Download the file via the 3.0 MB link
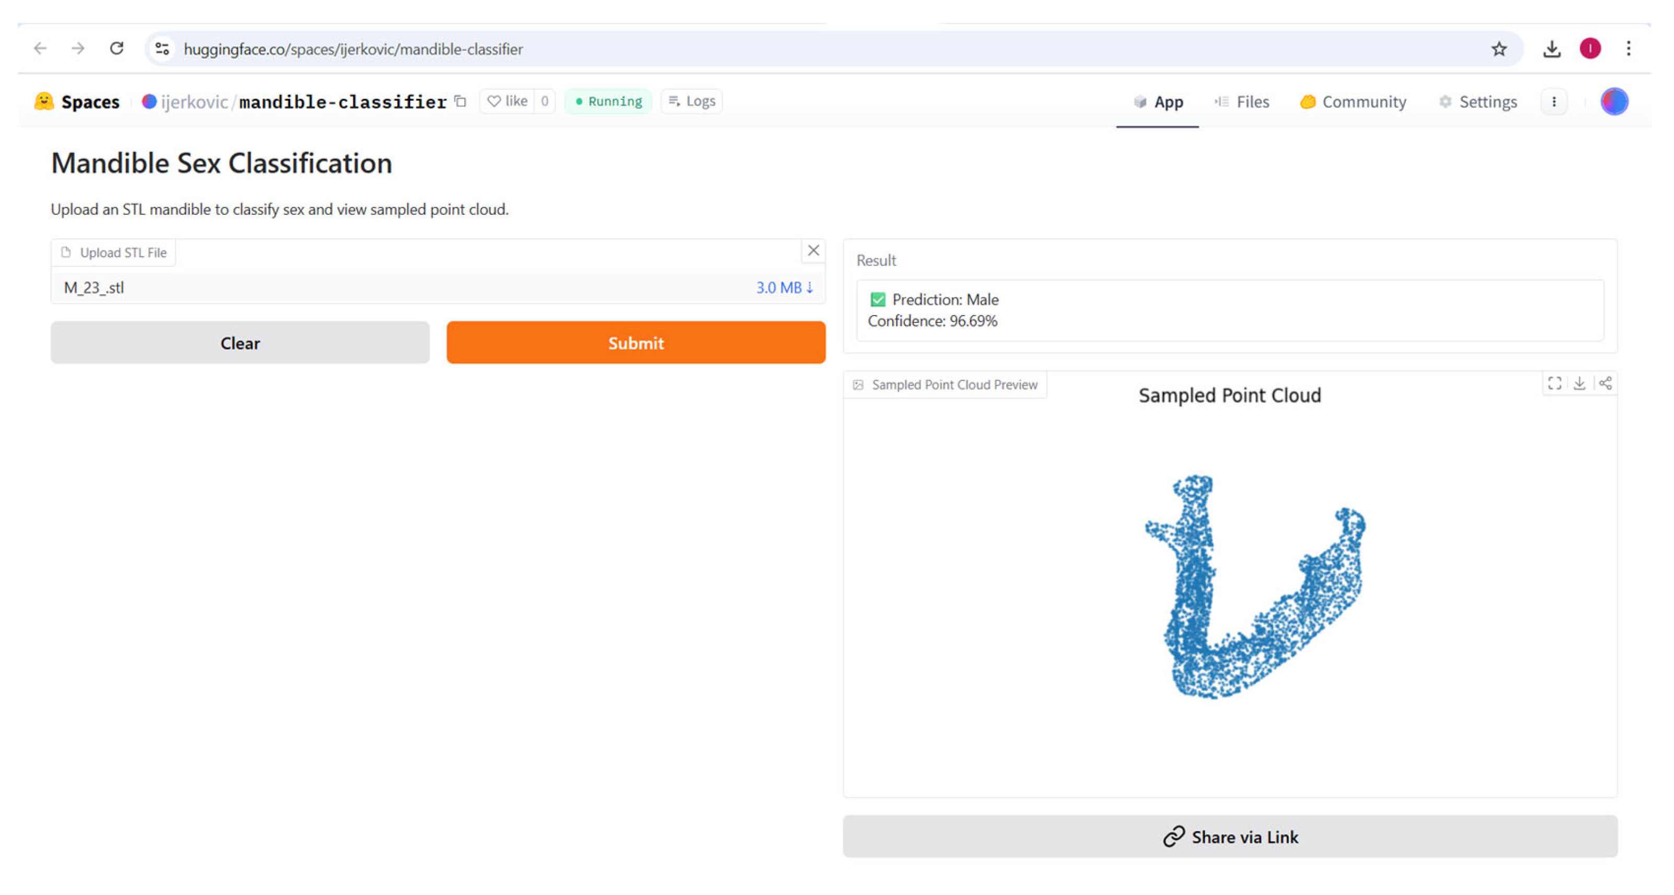1674x895 pixels. [x=784, y=288]
